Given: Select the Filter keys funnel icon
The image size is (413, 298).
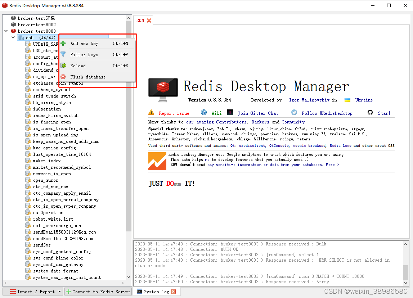Looking at the screenshot, I should click(x=63, y=54).
